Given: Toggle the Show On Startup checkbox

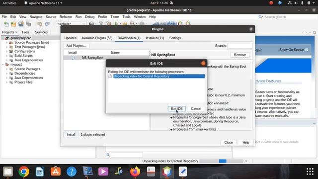Looking at the screenshot, I should coord(307,50).
